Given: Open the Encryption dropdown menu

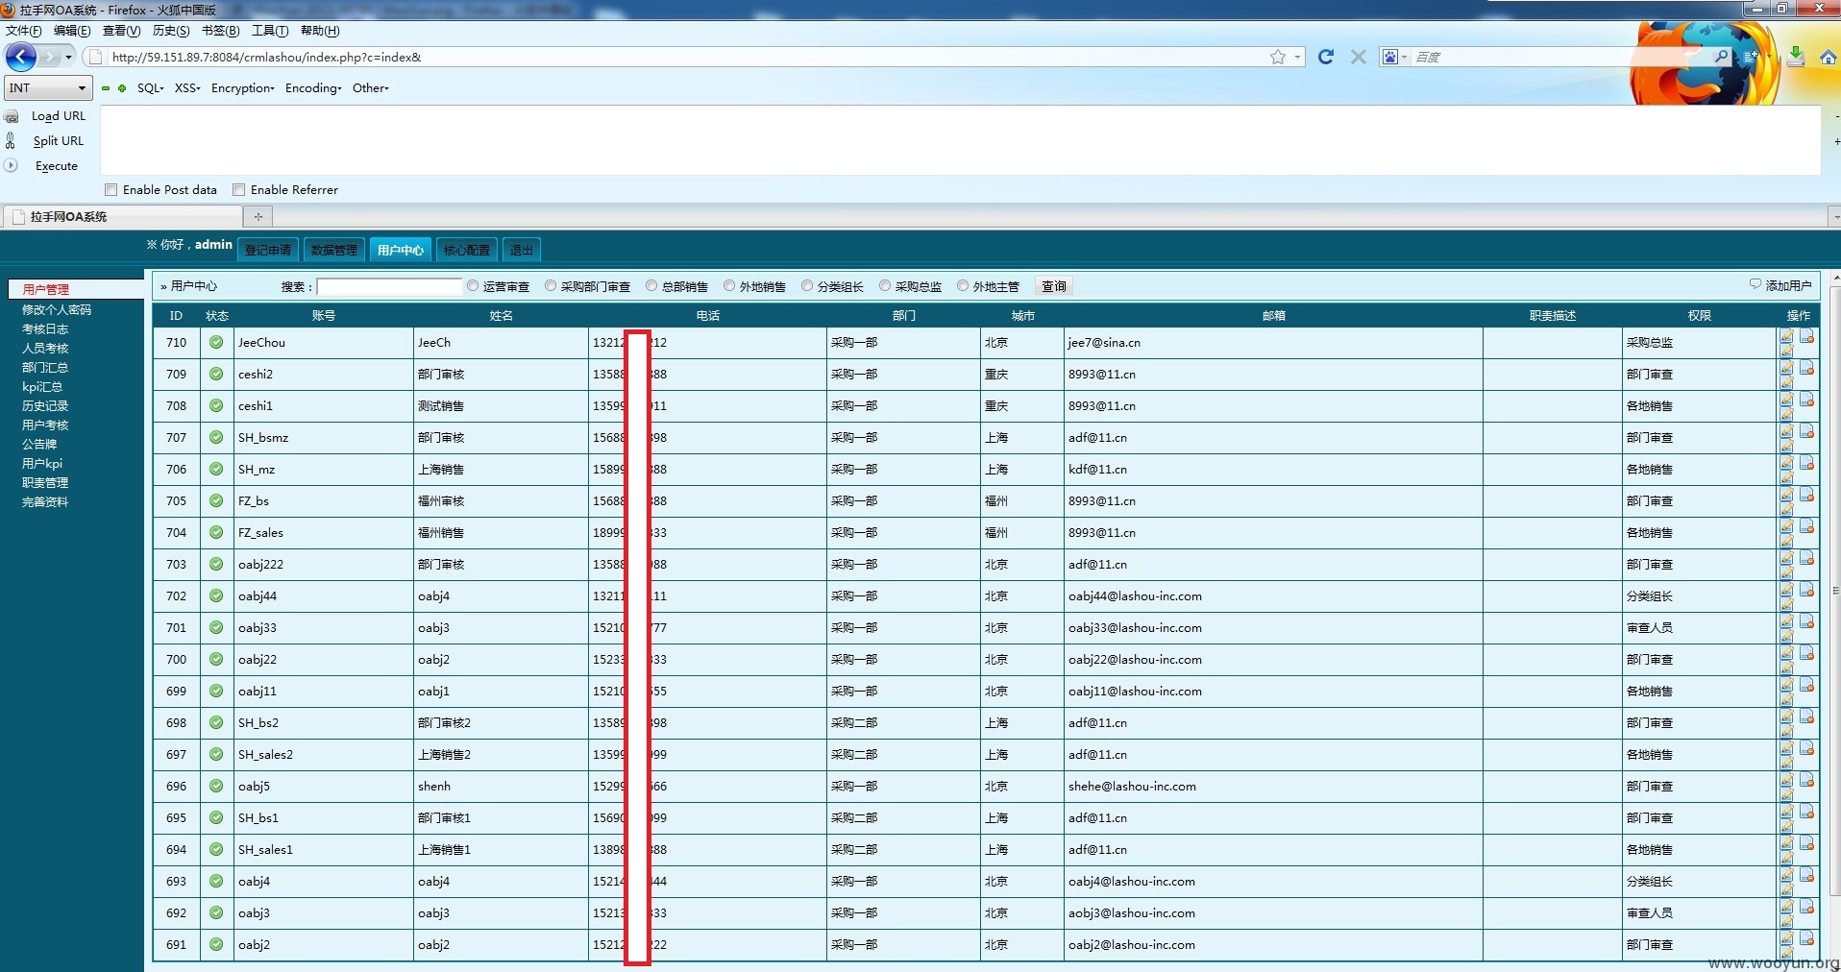Looking at the screenshot, I should [243, 88].
